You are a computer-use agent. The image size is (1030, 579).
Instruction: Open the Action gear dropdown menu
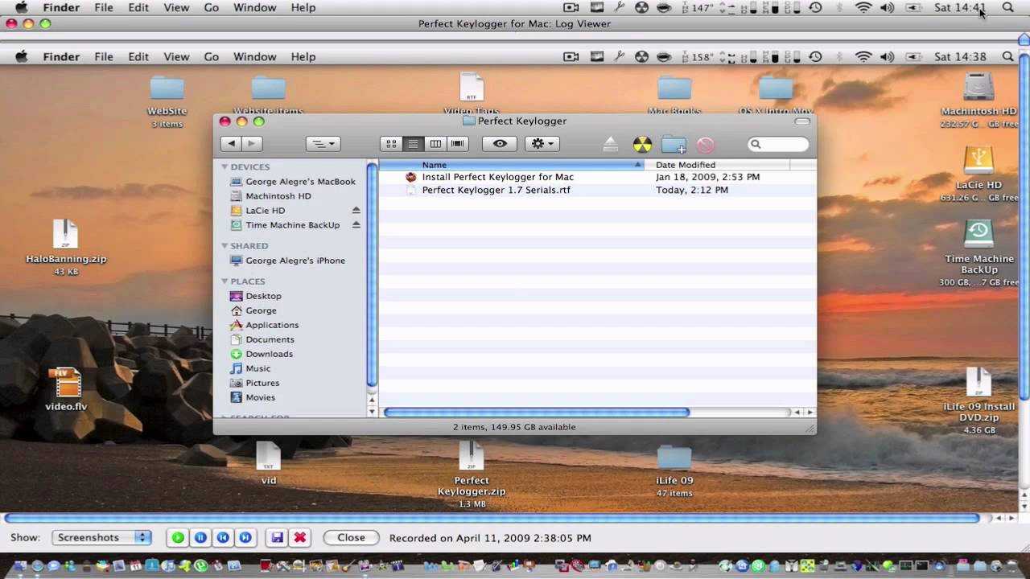543,144
